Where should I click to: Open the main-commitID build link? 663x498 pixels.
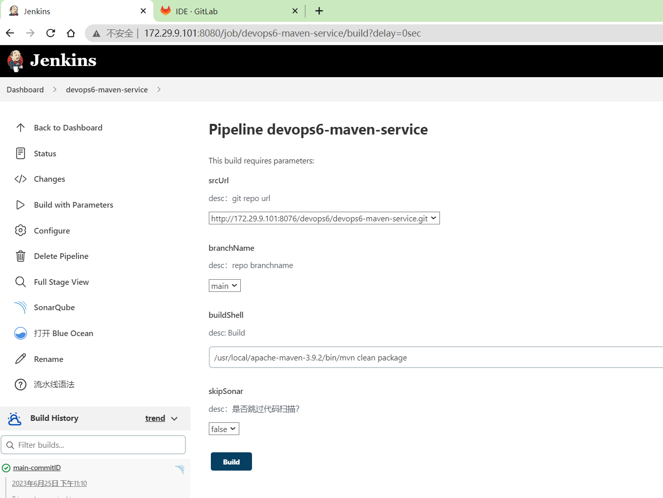point(37,468)
